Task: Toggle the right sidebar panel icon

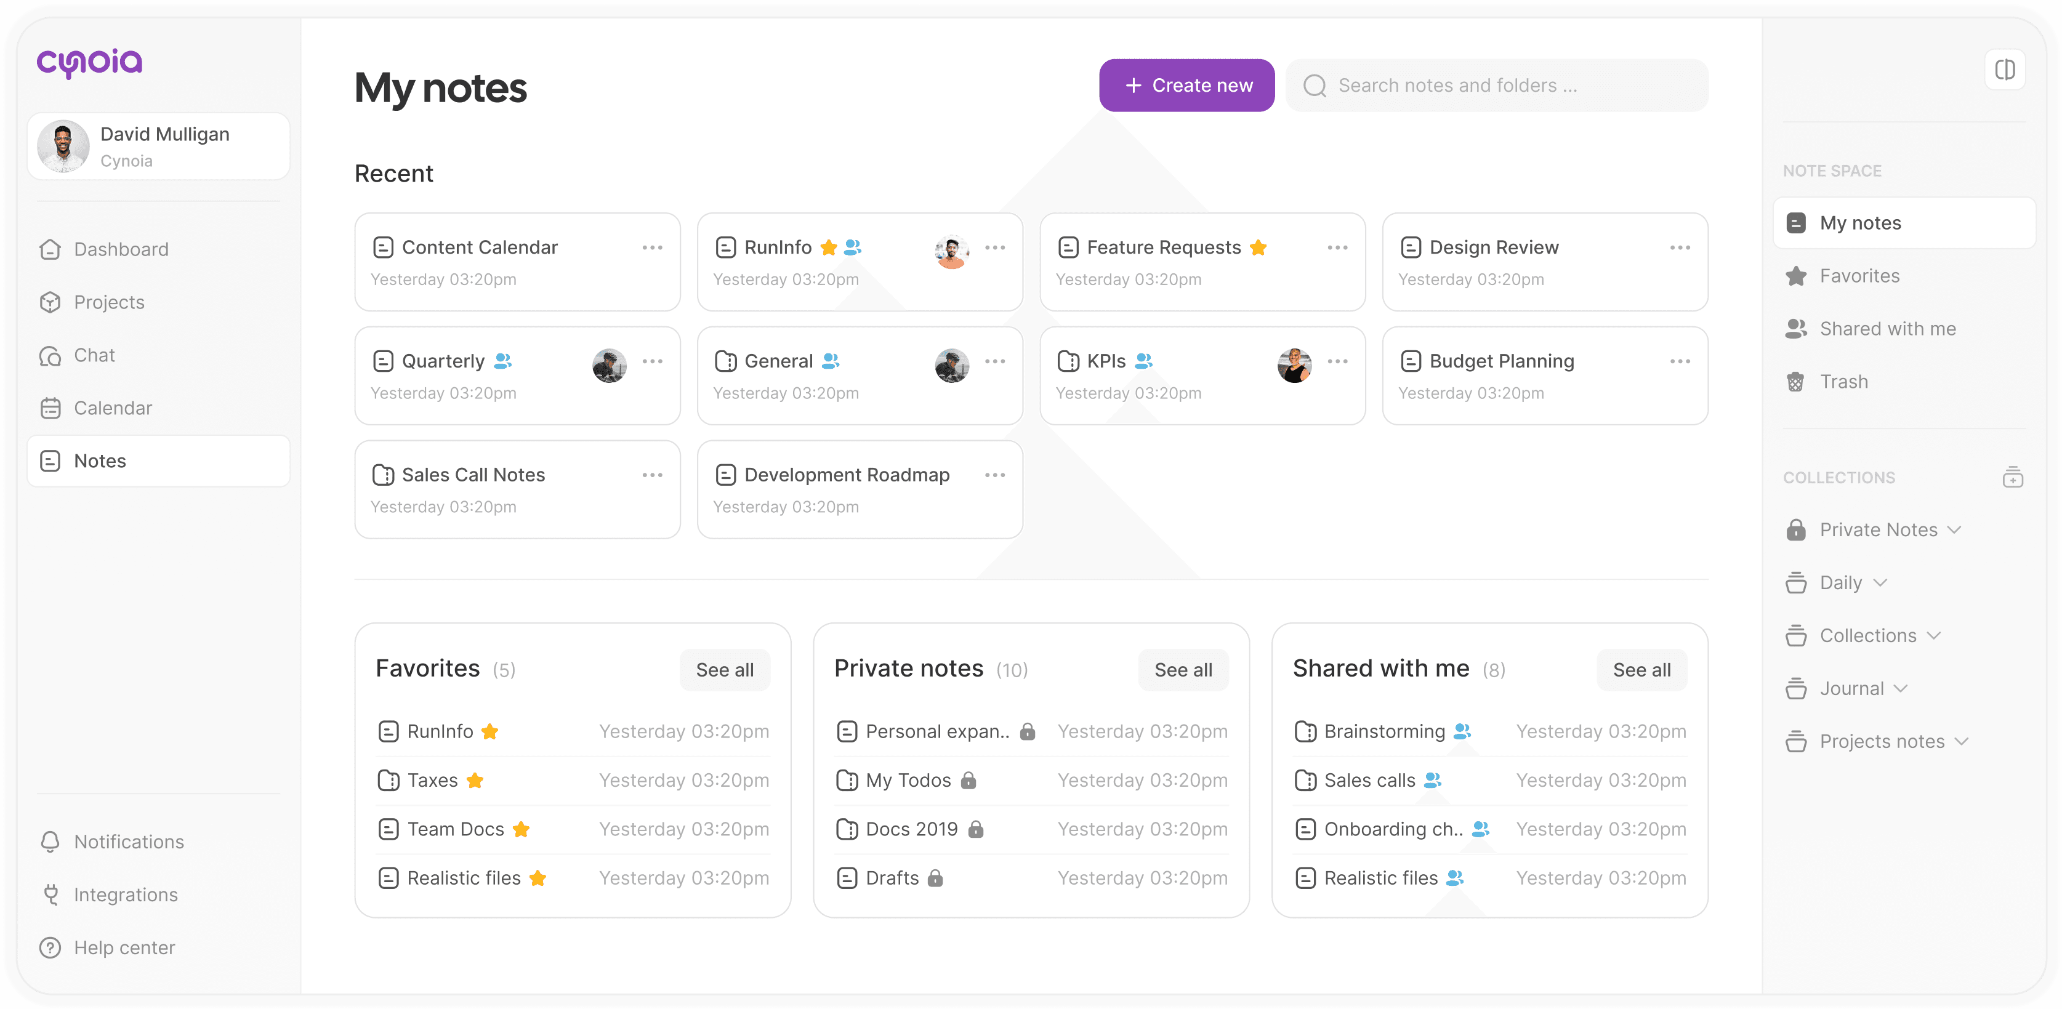Action: coord(2004,70)
